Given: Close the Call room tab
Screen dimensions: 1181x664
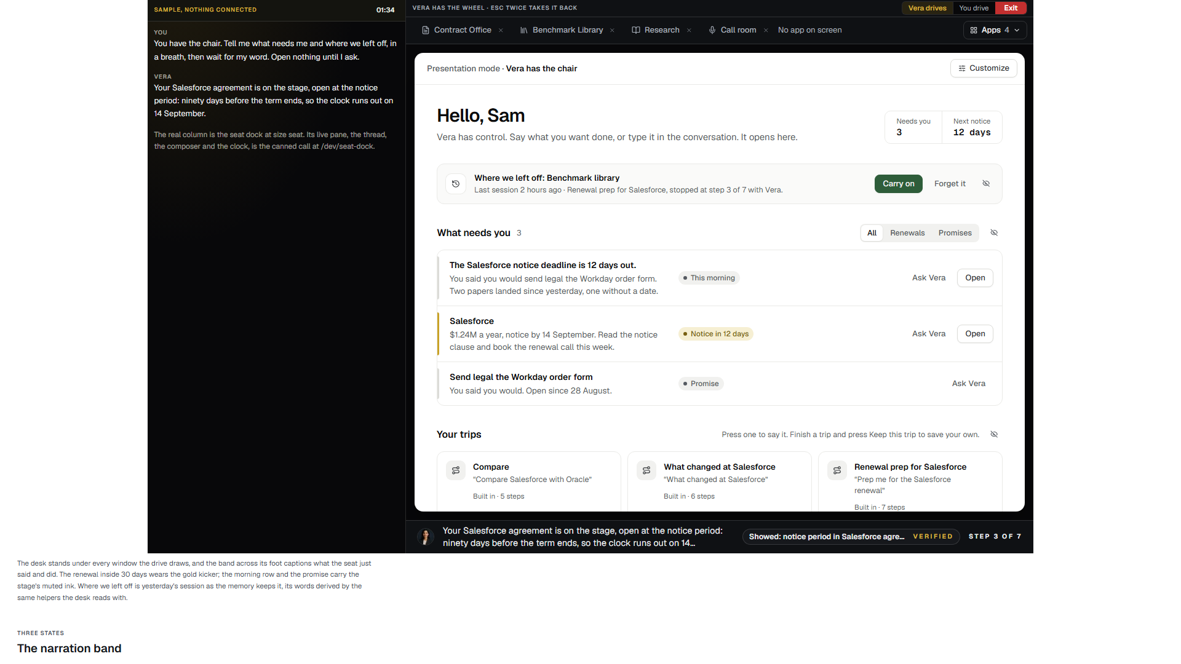Looking at the screenshot, I should (x=766, y=30).
